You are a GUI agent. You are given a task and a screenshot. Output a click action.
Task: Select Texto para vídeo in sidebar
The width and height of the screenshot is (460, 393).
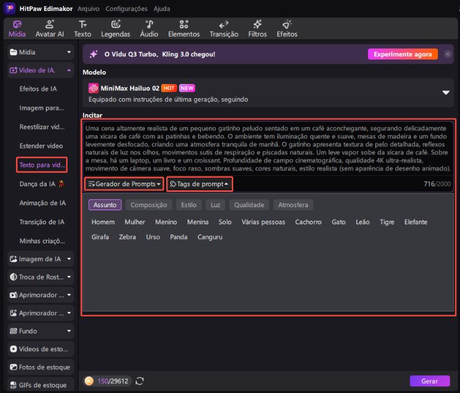point(42,165)
